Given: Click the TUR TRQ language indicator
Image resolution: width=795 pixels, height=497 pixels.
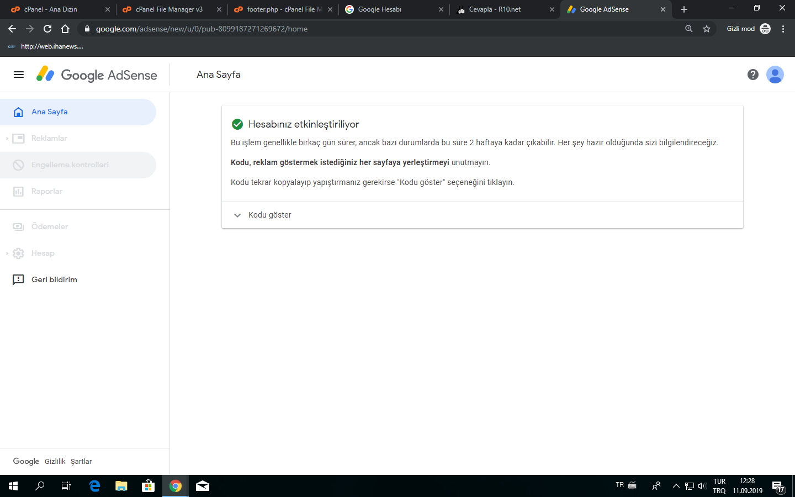Looking at the screenshot, I should (x=719, y=486).
